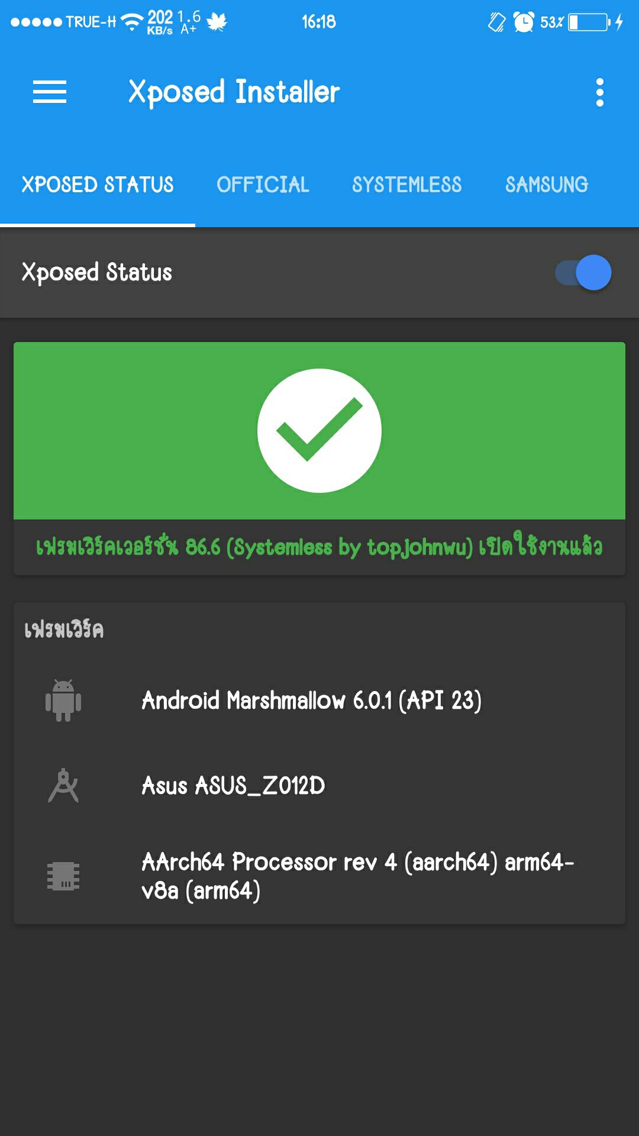Click the green checkmark status icon
This screenshot has width=639, height=1136.
coord(319,429)
